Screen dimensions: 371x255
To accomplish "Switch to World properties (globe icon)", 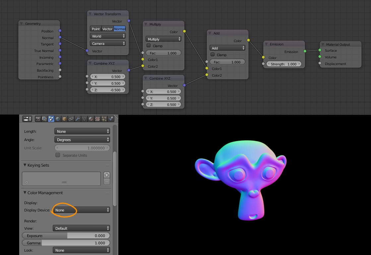I will pos(58,119).
